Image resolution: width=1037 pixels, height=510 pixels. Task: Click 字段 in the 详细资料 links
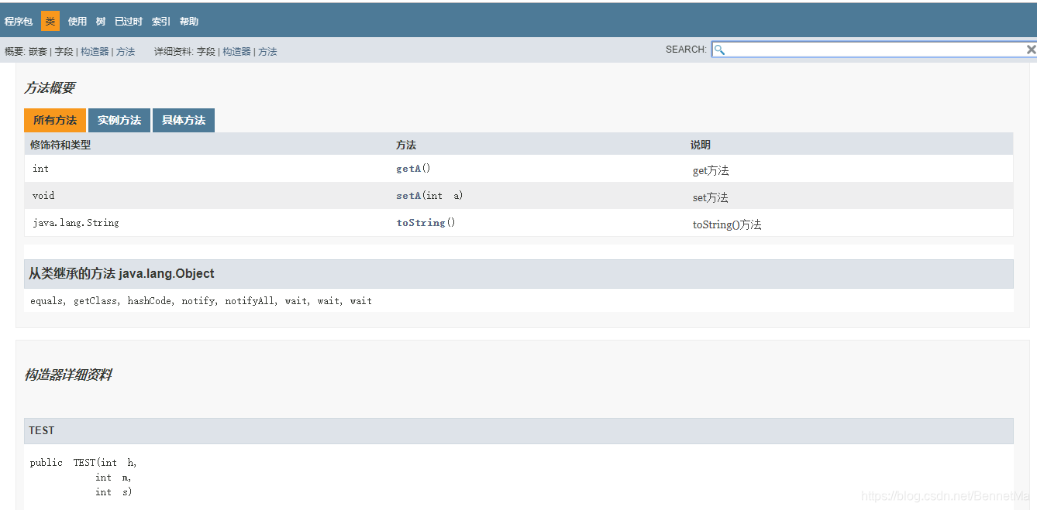click(205, 51)
